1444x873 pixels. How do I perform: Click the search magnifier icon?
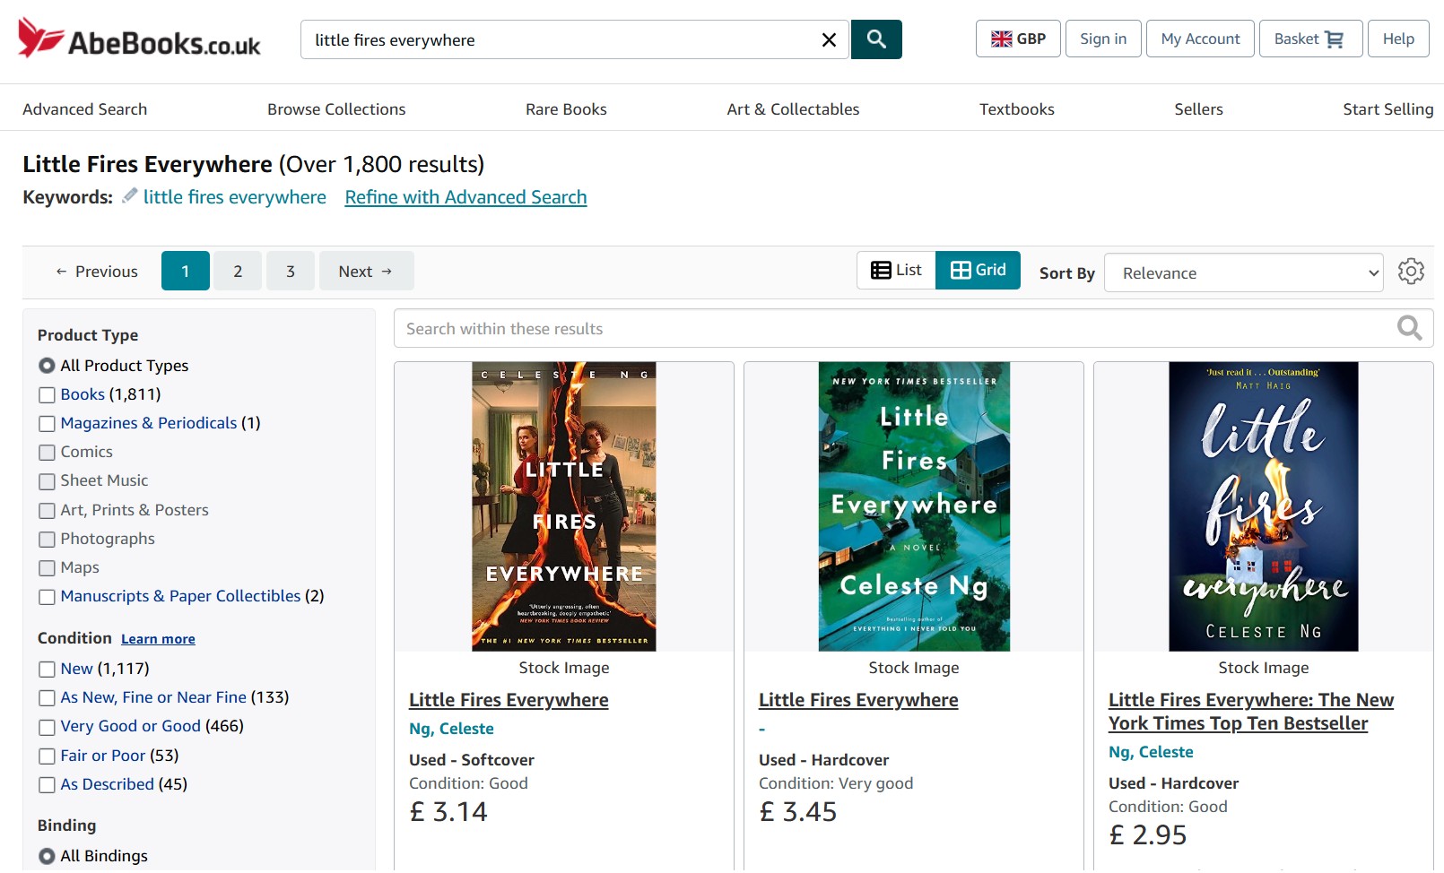coord(876,39)
